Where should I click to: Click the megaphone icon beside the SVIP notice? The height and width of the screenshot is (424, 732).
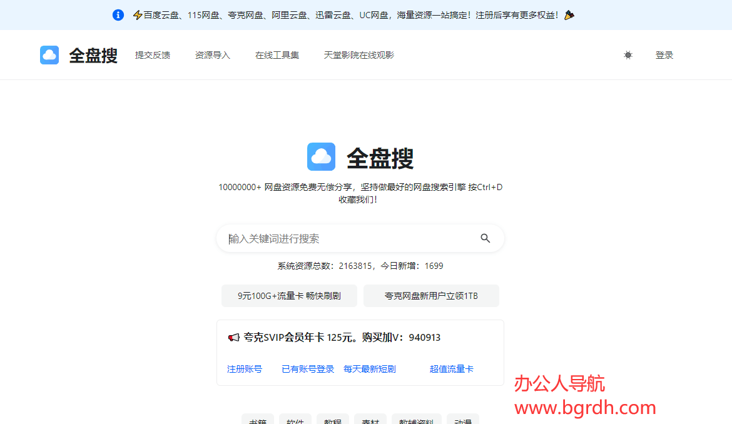coord(233,337)
